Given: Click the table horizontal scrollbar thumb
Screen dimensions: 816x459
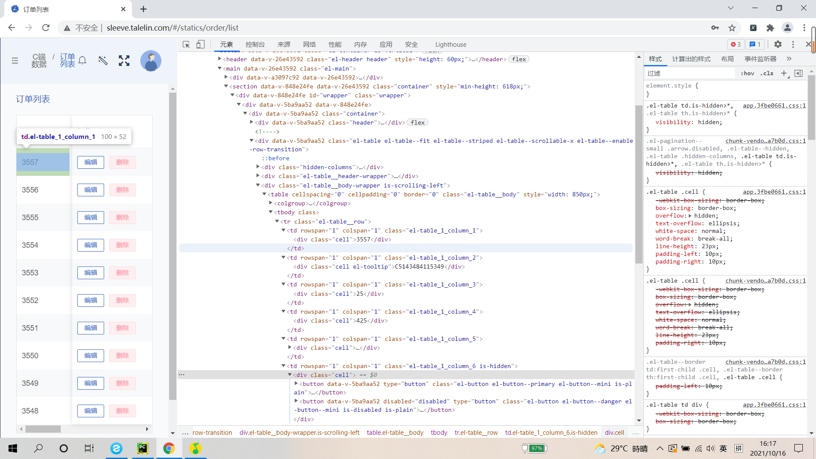Looking at the screenshot, I should click(x=43, y=429).
